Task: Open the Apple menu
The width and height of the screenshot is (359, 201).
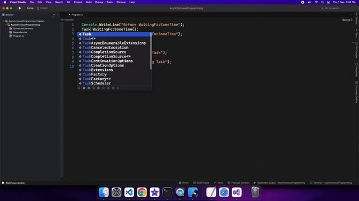Action: tap(5, 2)
